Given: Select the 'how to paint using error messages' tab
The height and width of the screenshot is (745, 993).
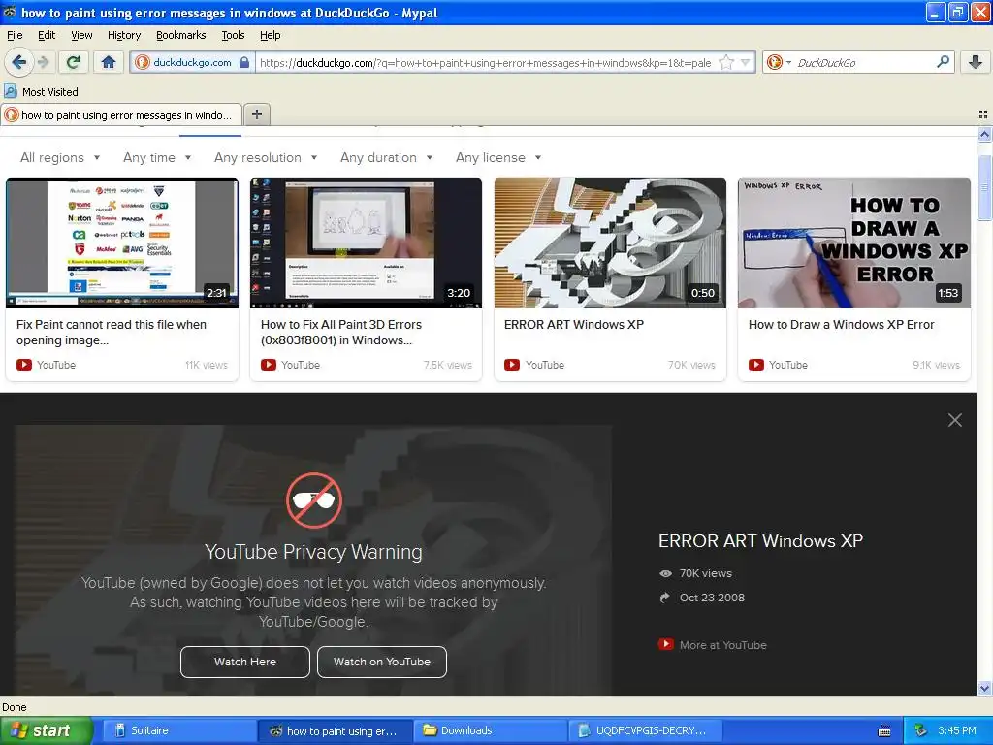Looking at the screenshot, I should pyautogui.click(x=121, y=114).
